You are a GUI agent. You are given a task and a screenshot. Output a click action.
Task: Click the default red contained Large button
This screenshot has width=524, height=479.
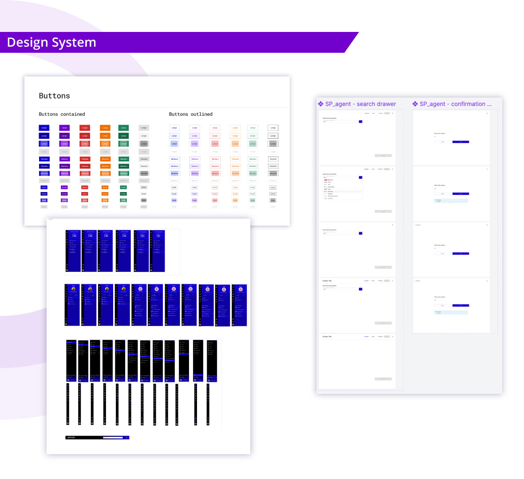[85, 128]
